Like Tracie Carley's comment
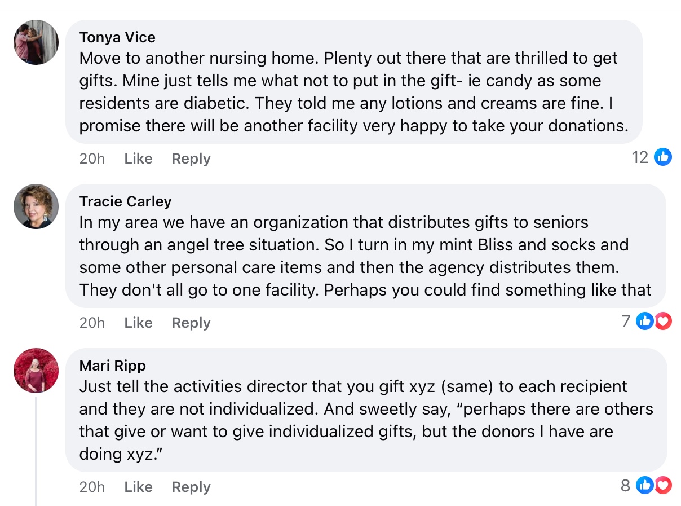The image size is (681, 506). click(138, 323)
